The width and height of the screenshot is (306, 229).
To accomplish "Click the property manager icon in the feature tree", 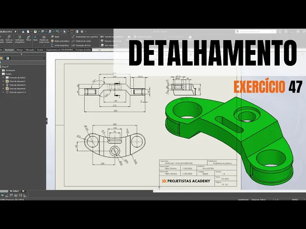I will pyautogui.click(x=8, y=58).
